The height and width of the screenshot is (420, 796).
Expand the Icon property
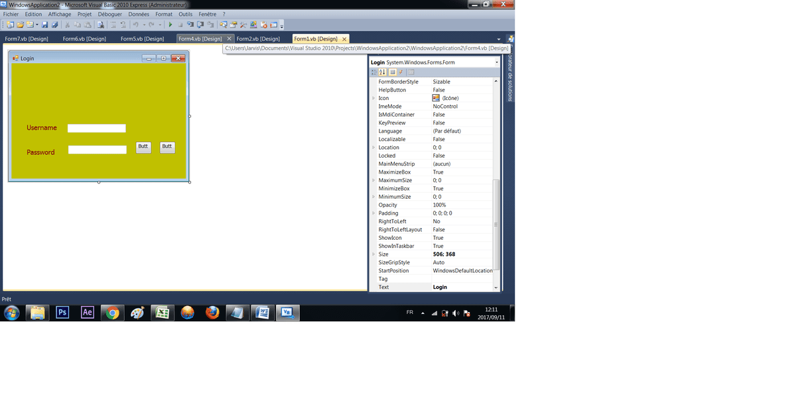tap(374, 98)
